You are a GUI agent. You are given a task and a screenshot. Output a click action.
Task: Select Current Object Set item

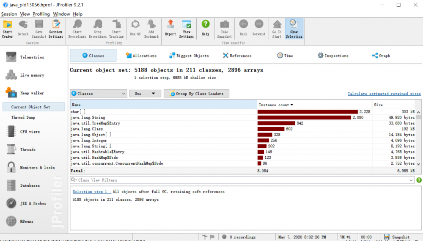click(34, 107)
